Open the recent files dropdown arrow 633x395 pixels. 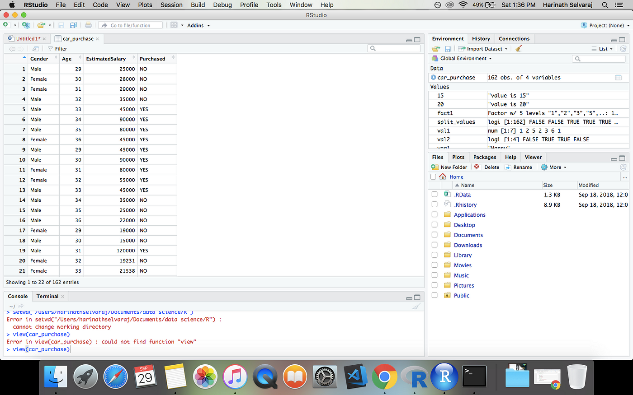point(50,26)
